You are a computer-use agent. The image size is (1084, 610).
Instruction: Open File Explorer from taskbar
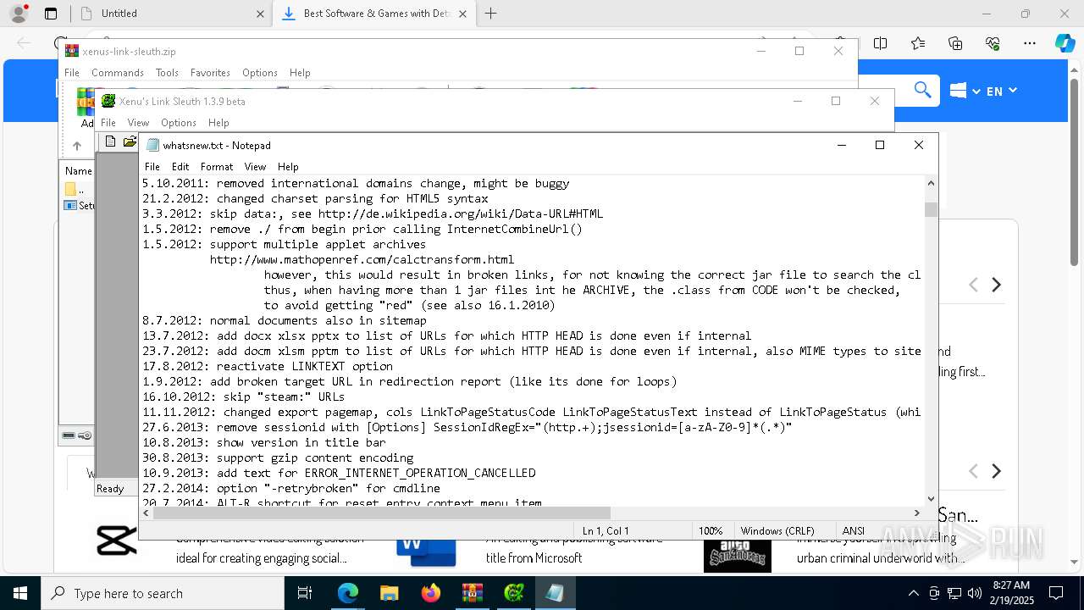(389, 593)
